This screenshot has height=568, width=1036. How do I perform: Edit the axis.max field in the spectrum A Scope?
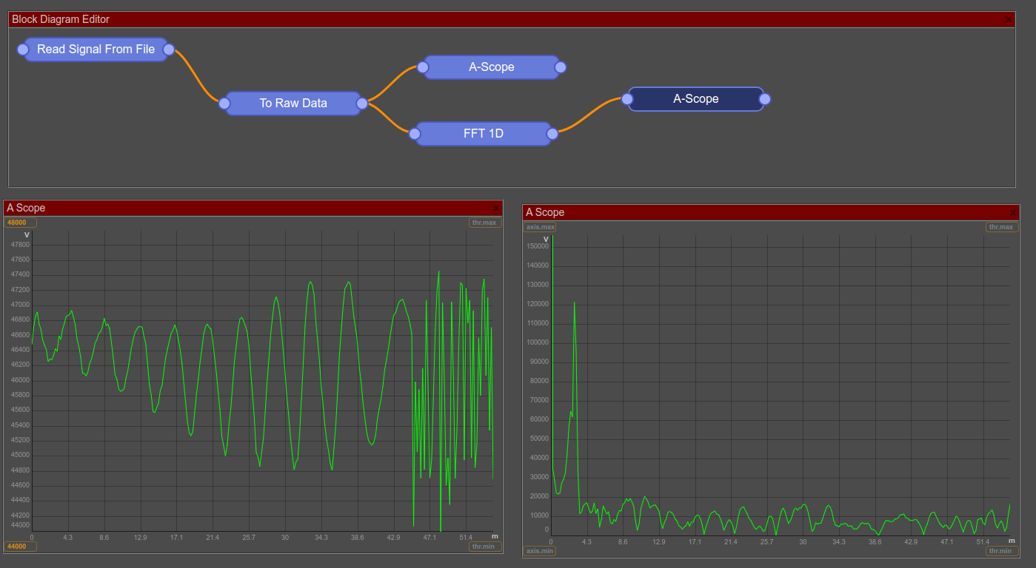point(540,227)
